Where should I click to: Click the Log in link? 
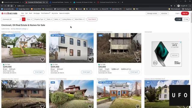click(177, 13)
